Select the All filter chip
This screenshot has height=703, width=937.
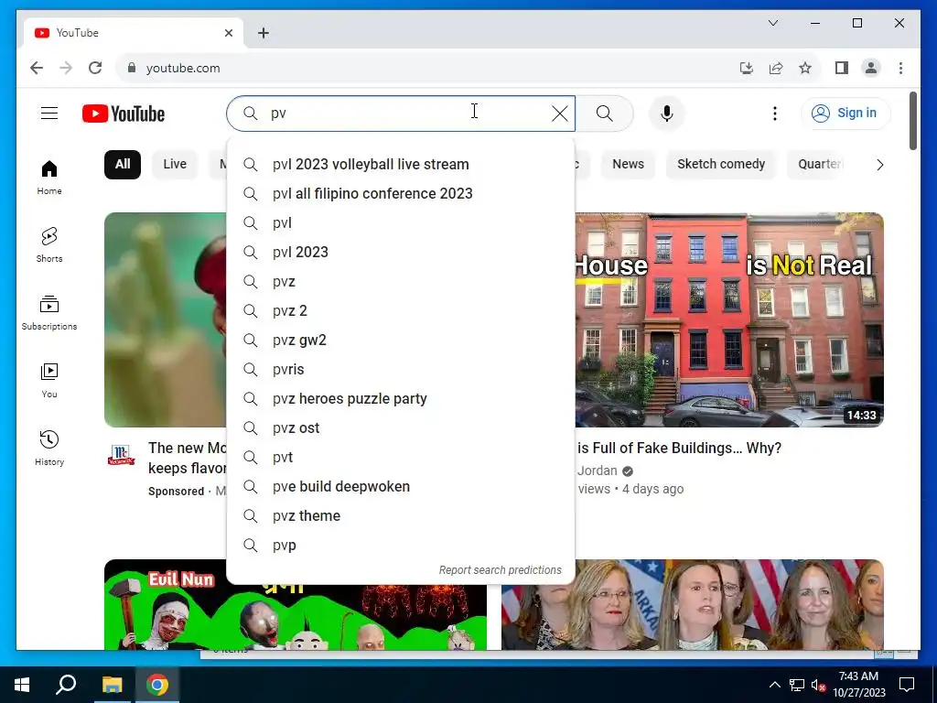pos(123,165)
